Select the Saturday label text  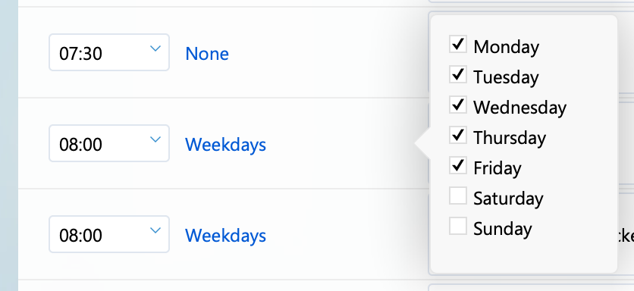[508, 199]
